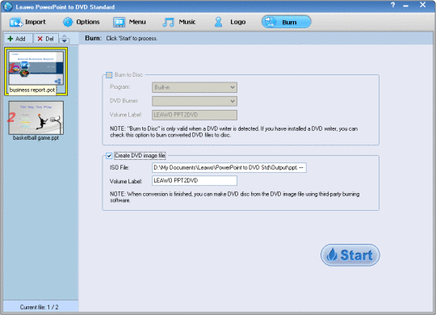Click the browse button at the end of ISO File
The image size is (436, 315).
point(302,167)
